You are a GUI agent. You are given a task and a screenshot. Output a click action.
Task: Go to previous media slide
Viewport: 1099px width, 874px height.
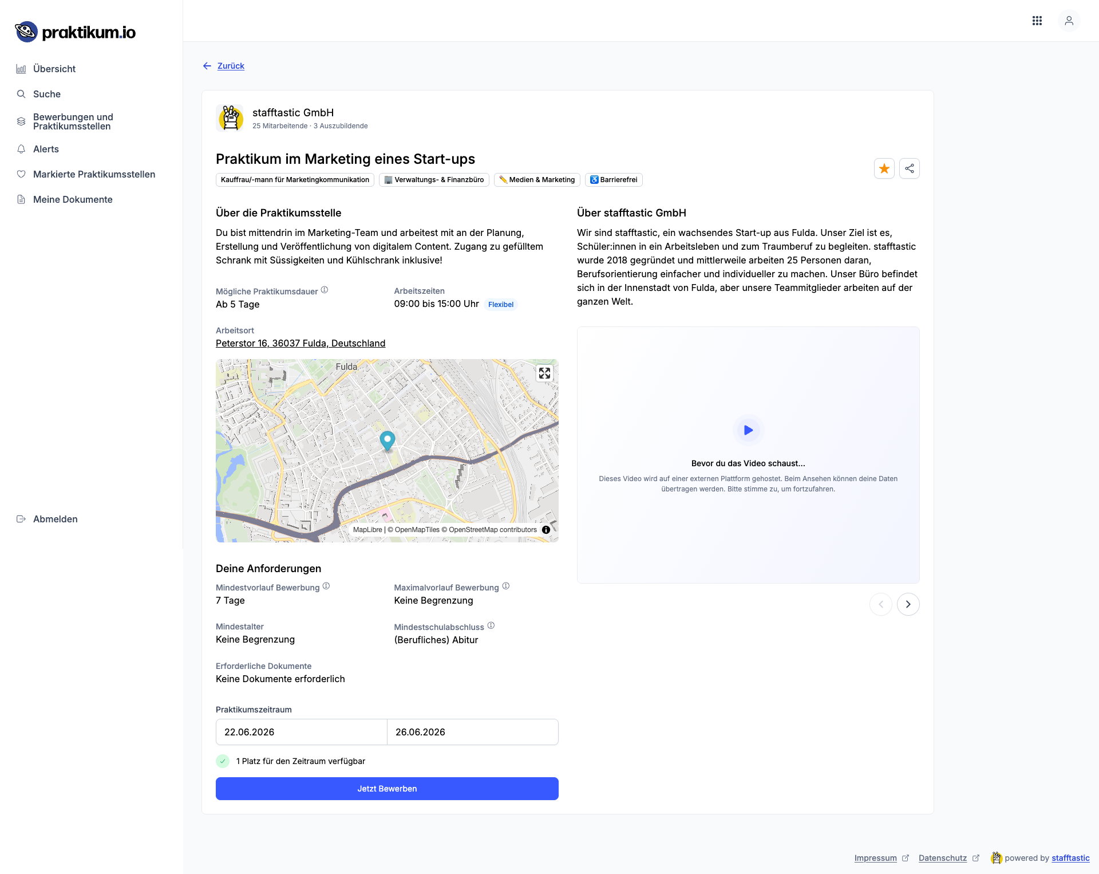880,604
